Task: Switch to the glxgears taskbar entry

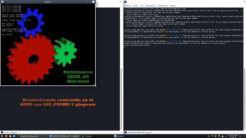Action: coord(130,136)
